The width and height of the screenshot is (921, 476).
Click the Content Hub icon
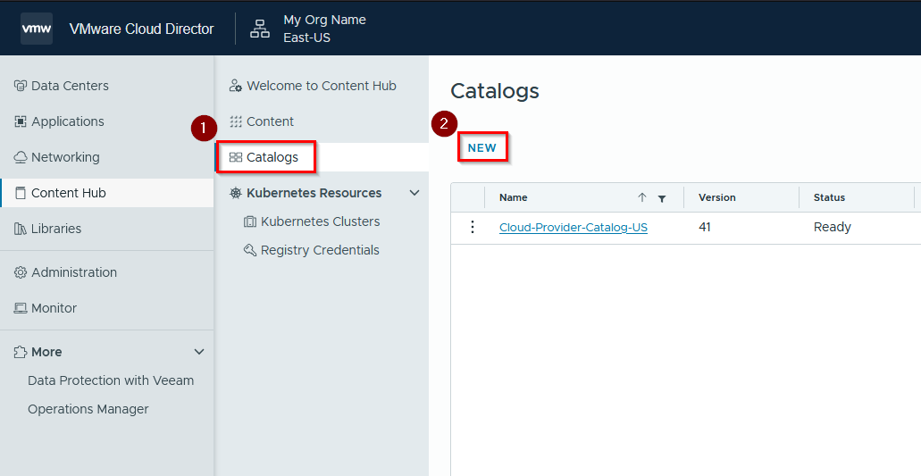coord(21,193)
